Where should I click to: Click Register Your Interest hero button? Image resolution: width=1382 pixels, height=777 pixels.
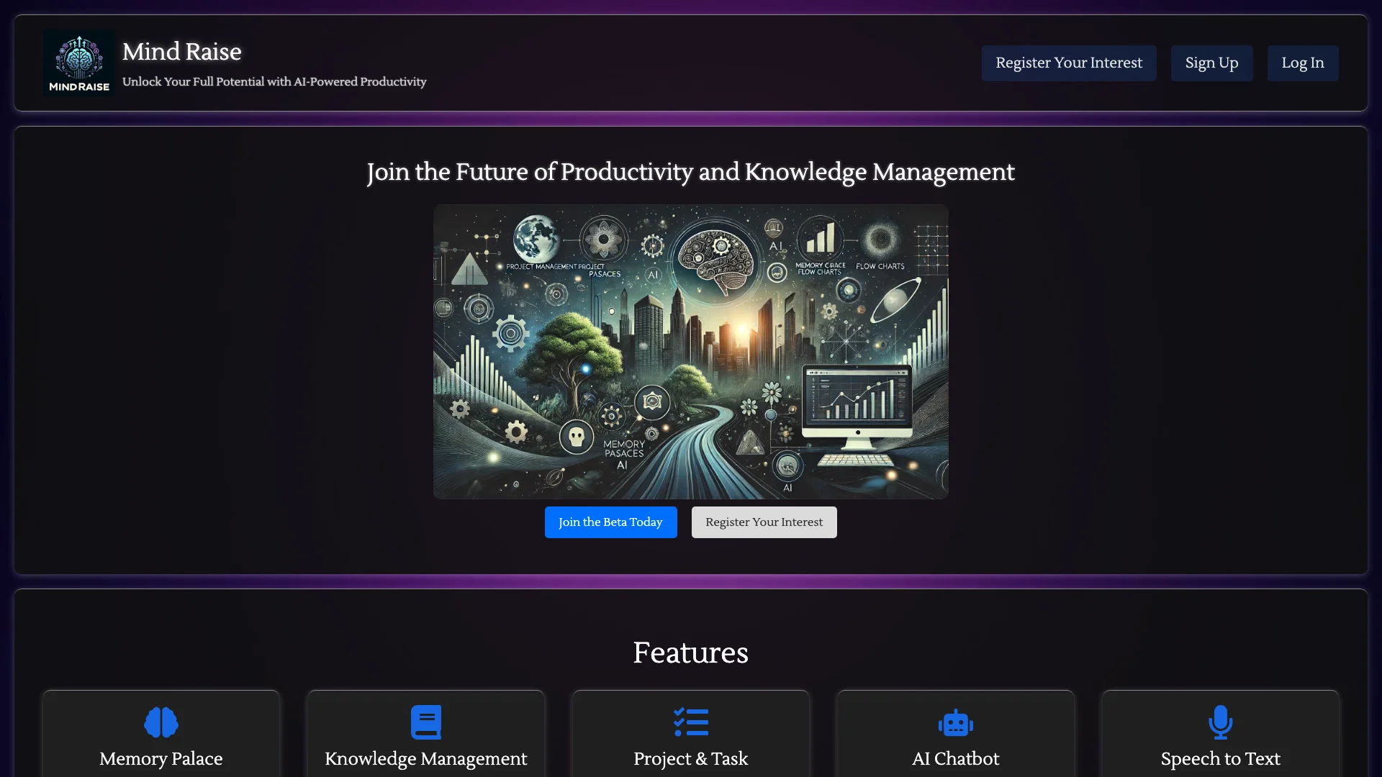click(764, 522)
